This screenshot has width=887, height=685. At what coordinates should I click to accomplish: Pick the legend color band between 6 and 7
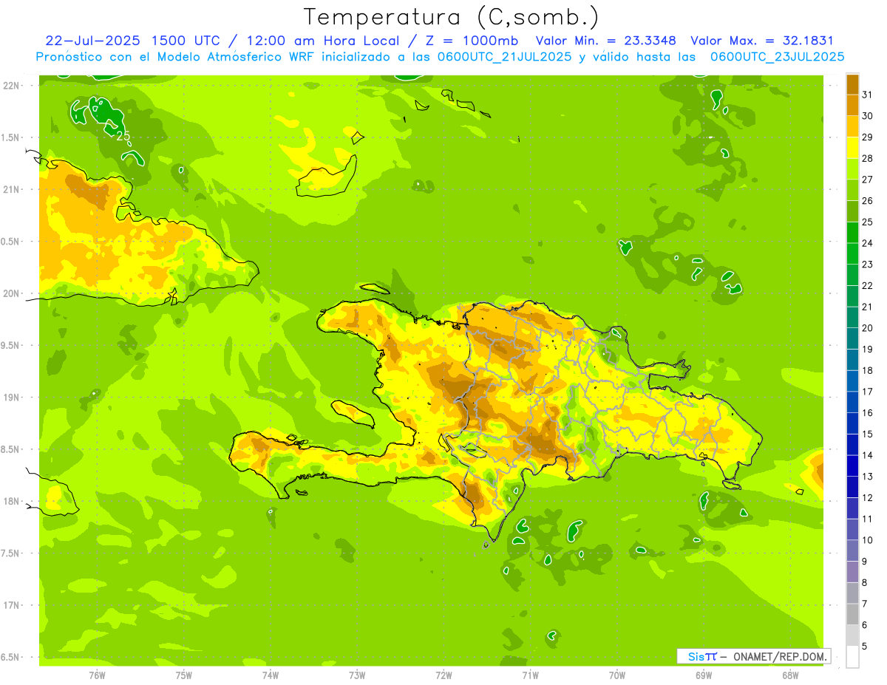(x=852, y=615)
